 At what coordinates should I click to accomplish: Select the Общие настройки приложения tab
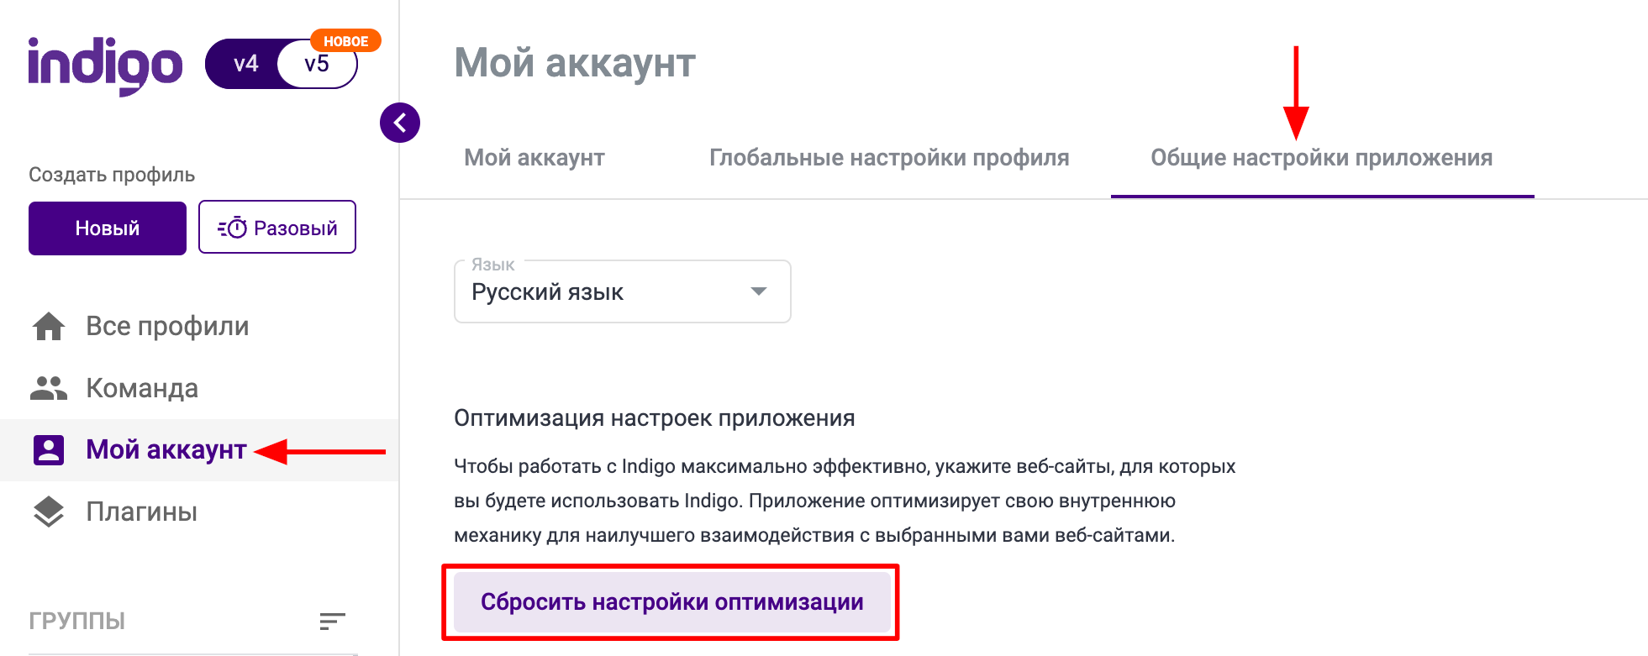tap(1322, 158)
